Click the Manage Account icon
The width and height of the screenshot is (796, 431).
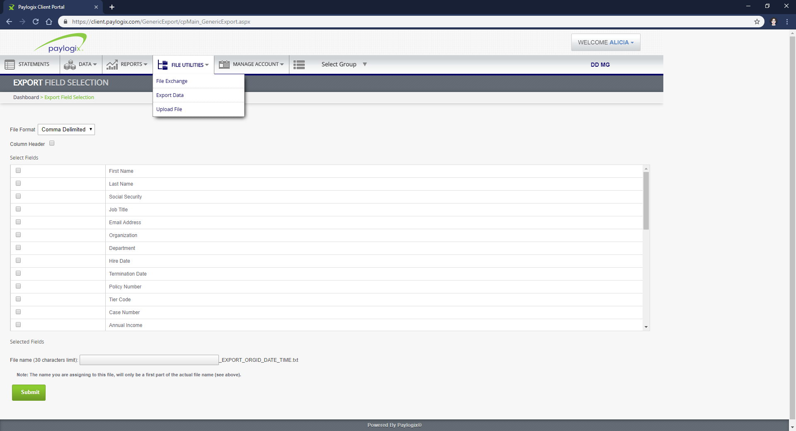click(x=224, y=64)
